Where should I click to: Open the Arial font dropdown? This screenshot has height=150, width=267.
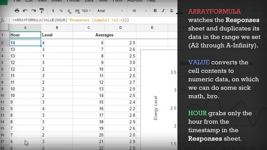[110, 11]
